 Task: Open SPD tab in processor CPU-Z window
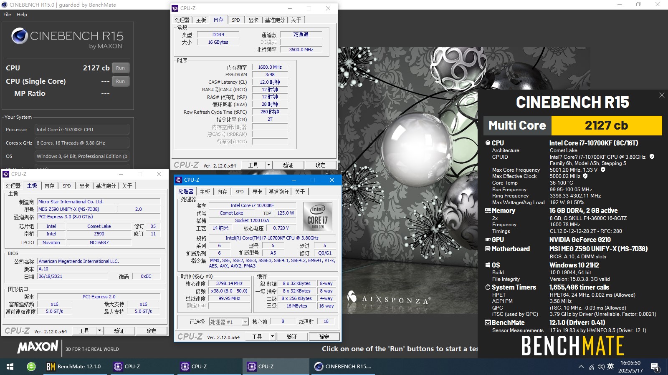240,192
